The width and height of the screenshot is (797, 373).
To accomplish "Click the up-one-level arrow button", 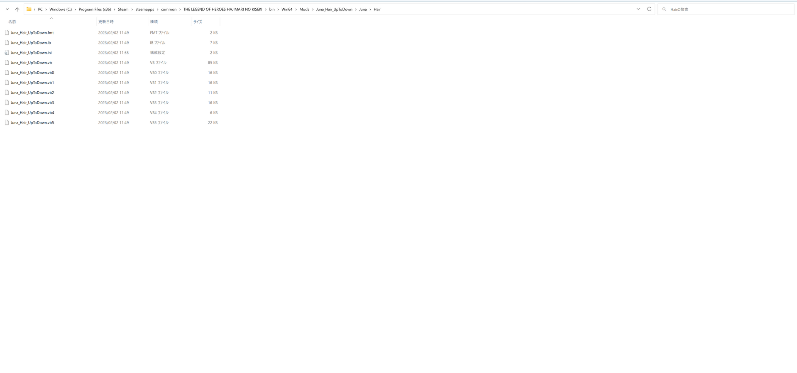I will [x=17, y=9].
